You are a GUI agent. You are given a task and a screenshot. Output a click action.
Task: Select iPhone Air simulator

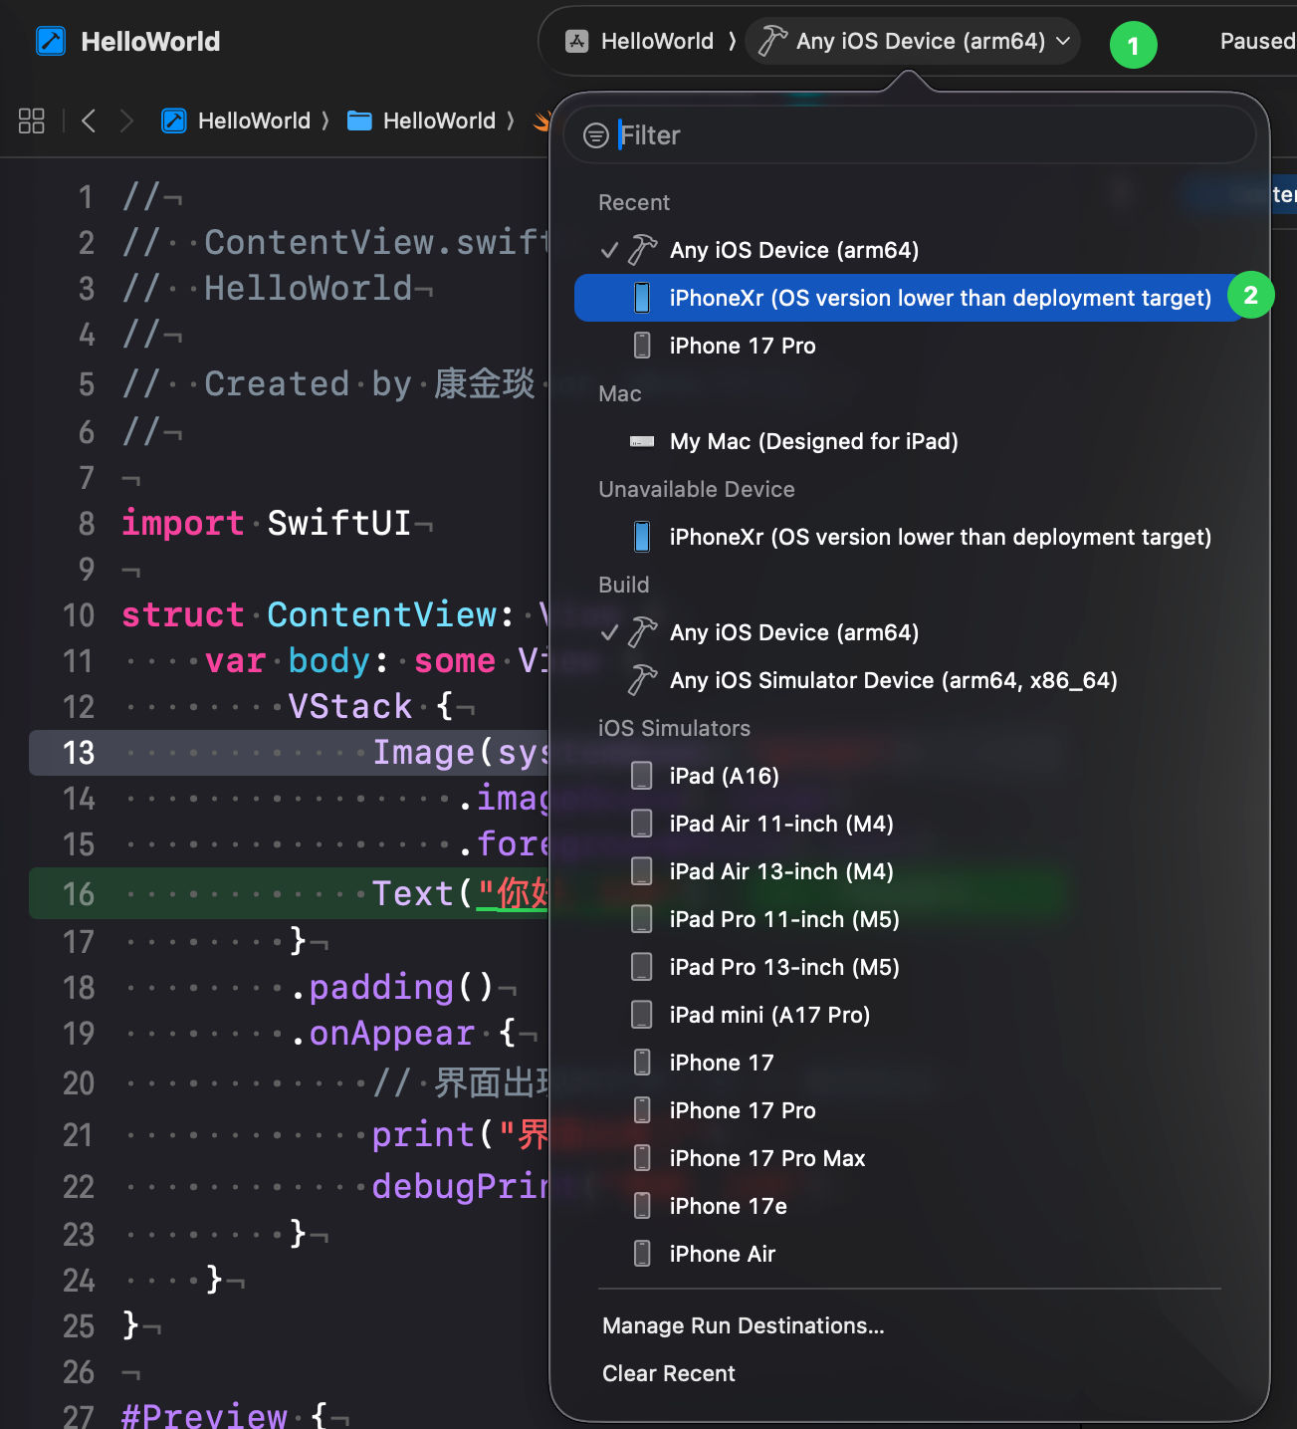910,1254
